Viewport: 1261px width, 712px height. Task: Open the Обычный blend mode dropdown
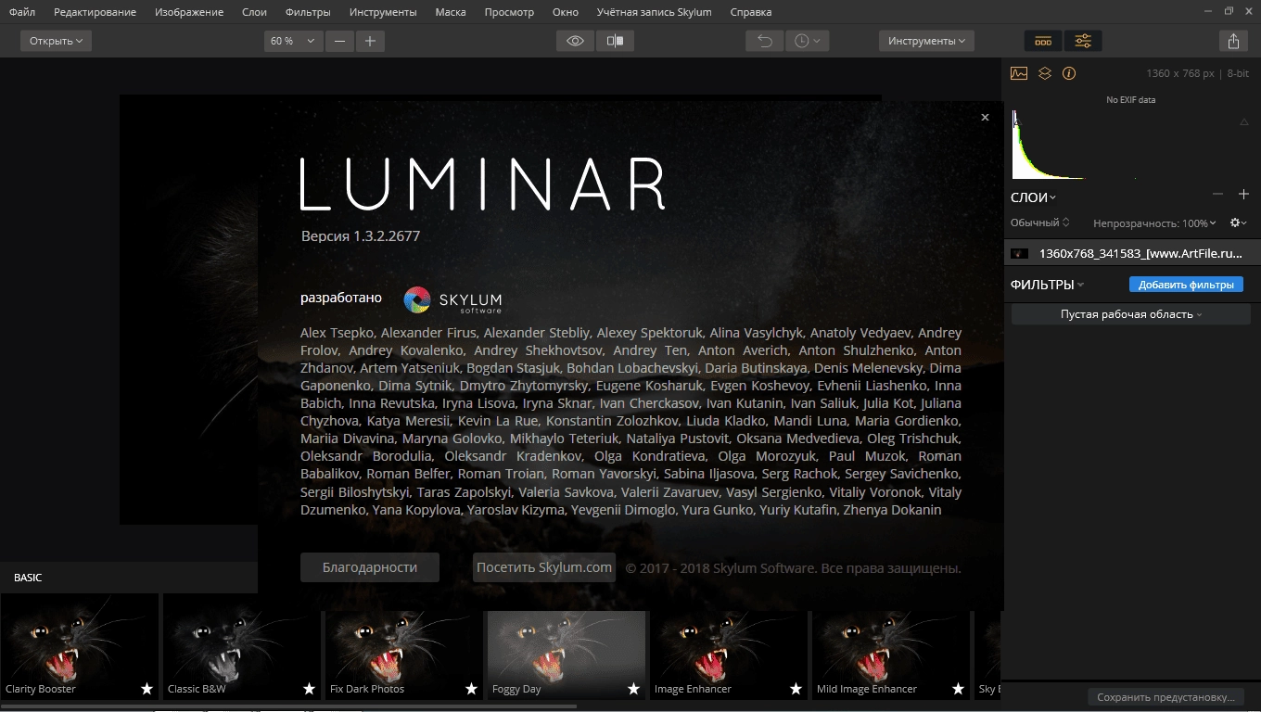tap(1039, 222)
